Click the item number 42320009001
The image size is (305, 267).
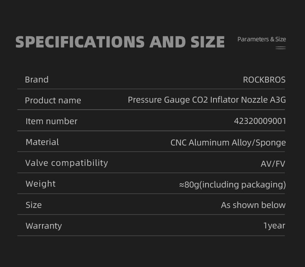(260, 121)
